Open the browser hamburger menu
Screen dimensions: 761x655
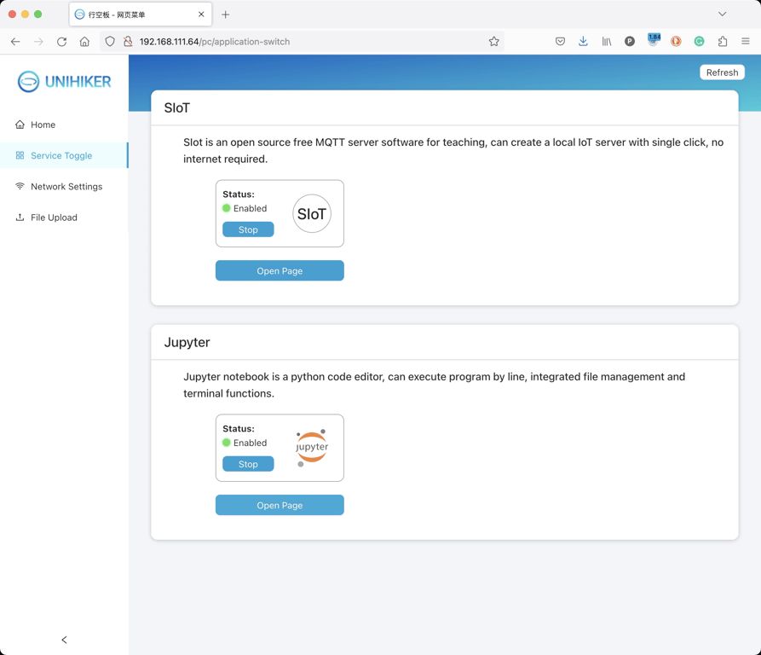point(746,42)
